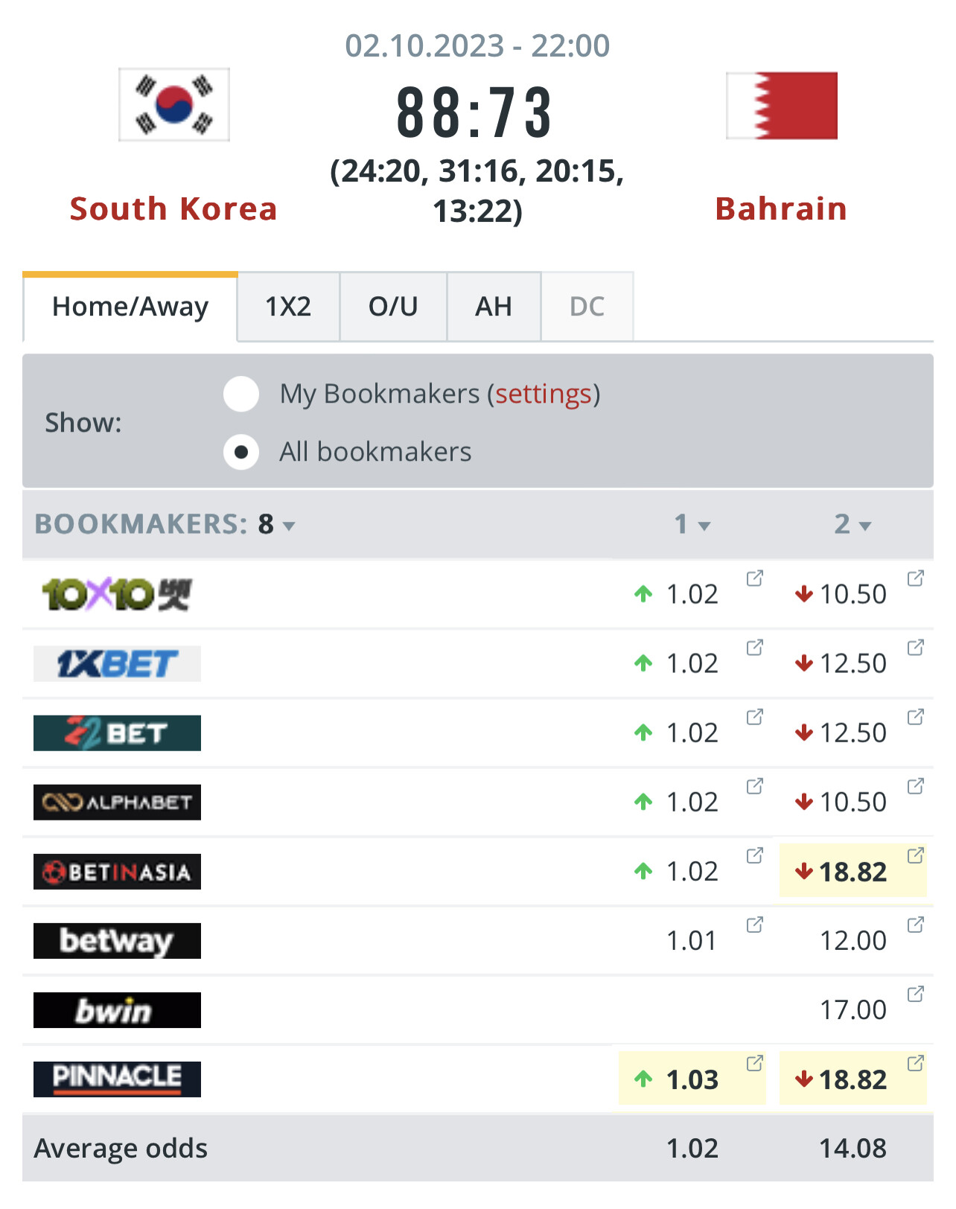Screen dimensions: 956x1209
Task: Click the BetInAsia bookmaker logo
Action: tap(117, 872)
